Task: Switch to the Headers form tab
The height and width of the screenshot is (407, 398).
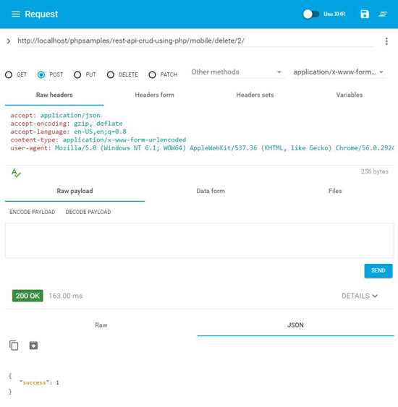Action: 154,95
